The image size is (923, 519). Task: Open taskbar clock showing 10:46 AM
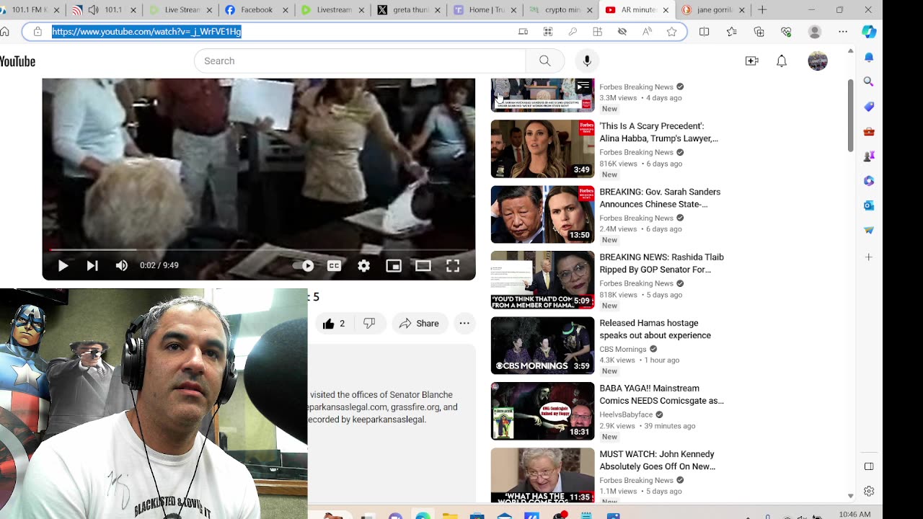854,514
